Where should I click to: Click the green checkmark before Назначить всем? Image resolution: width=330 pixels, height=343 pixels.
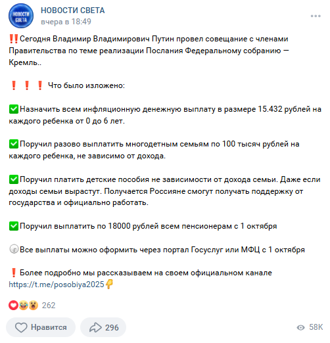pyautogui.click(x=14, y=109)
